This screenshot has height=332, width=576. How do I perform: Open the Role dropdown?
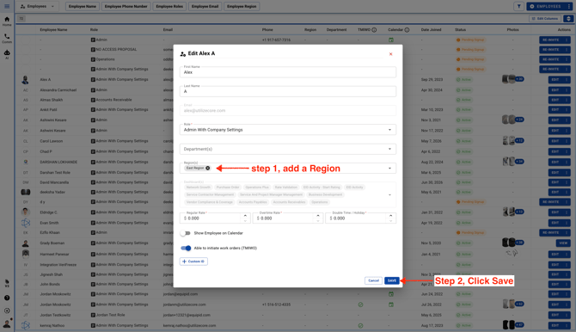288,130
